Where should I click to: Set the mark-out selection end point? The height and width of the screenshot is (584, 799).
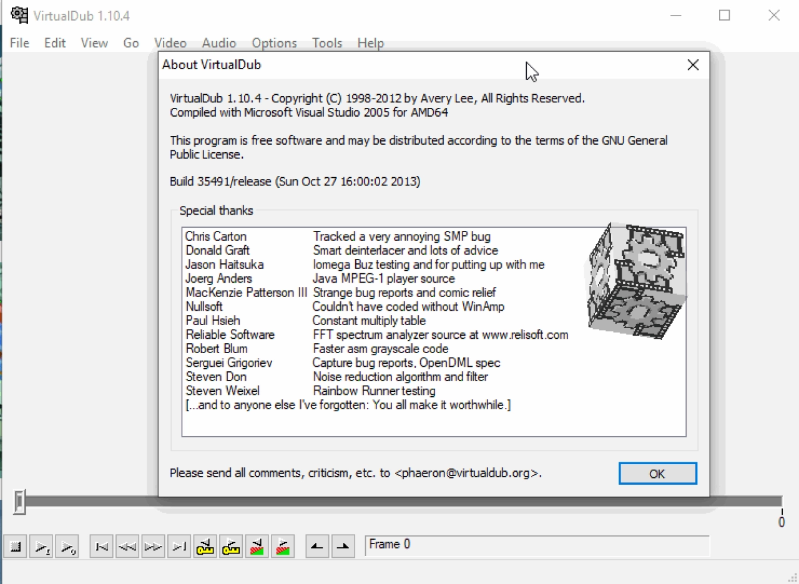point(343,547)
